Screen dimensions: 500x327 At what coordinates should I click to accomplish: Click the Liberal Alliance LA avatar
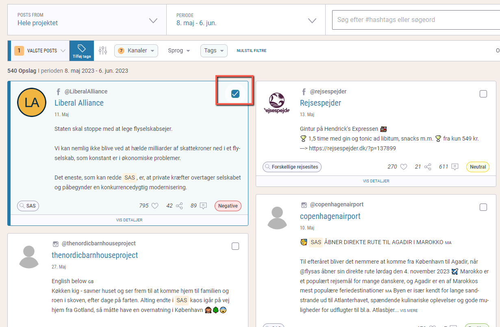pos(32,102)
